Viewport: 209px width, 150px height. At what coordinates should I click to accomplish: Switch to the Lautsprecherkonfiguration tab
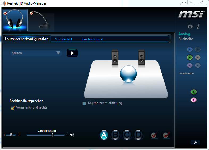(x=27, y=39)
